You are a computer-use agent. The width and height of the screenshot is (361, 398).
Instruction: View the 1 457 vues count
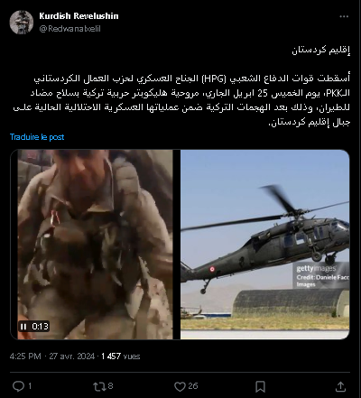tap(121, 356)
